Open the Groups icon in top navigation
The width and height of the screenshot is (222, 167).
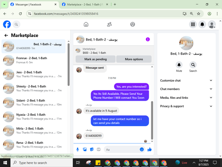click(x=133, y=24)
